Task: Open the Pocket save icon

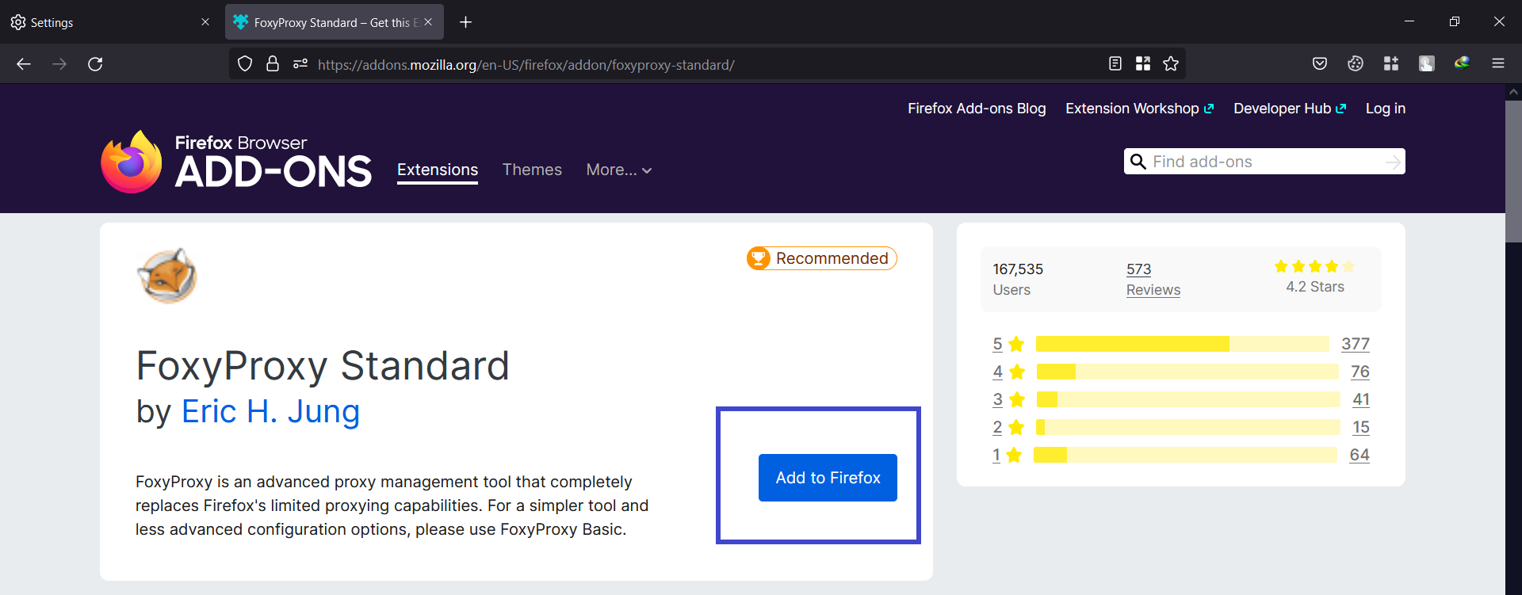Action: (1320, 64)
